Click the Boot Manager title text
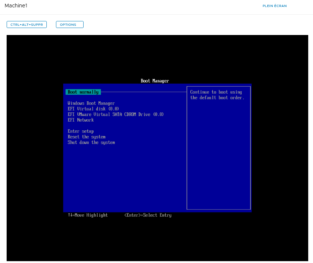This screenshot has height=263, width=313. point(155,81)
